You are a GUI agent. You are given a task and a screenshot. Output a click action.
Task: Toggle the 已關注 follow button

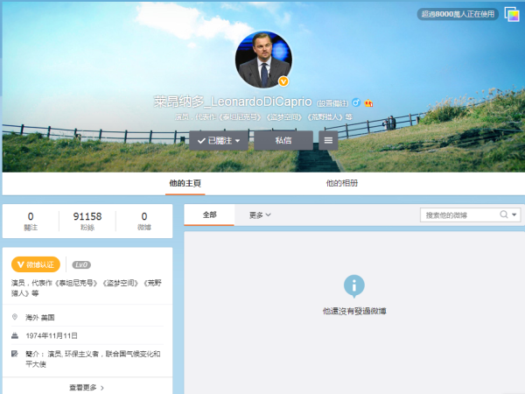pos(220,140)
